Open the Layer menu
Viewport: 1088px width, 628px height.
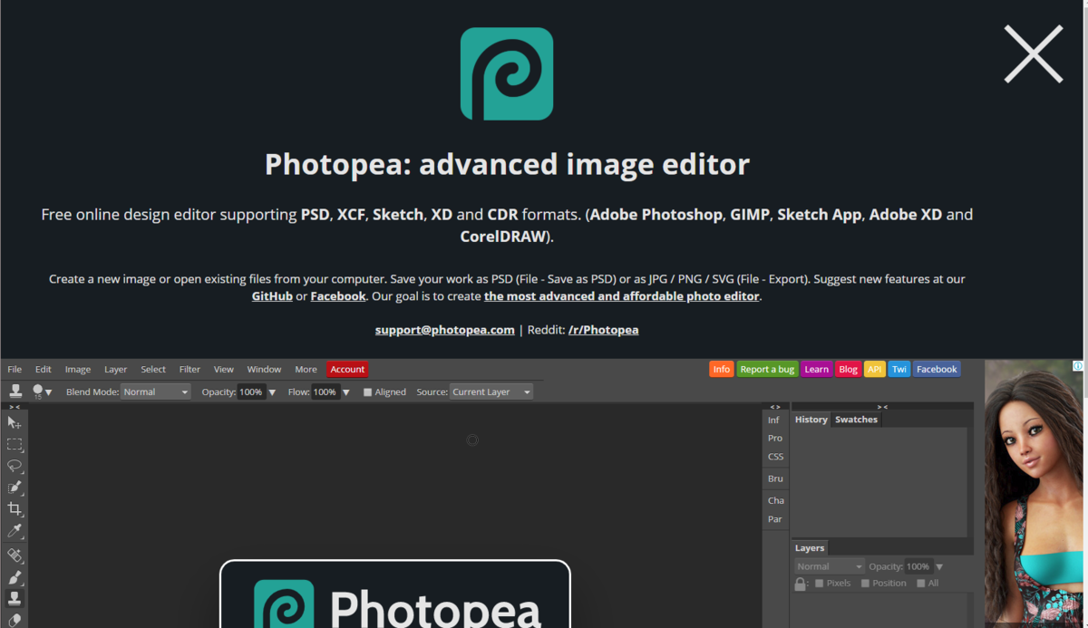tap(115, 369)
